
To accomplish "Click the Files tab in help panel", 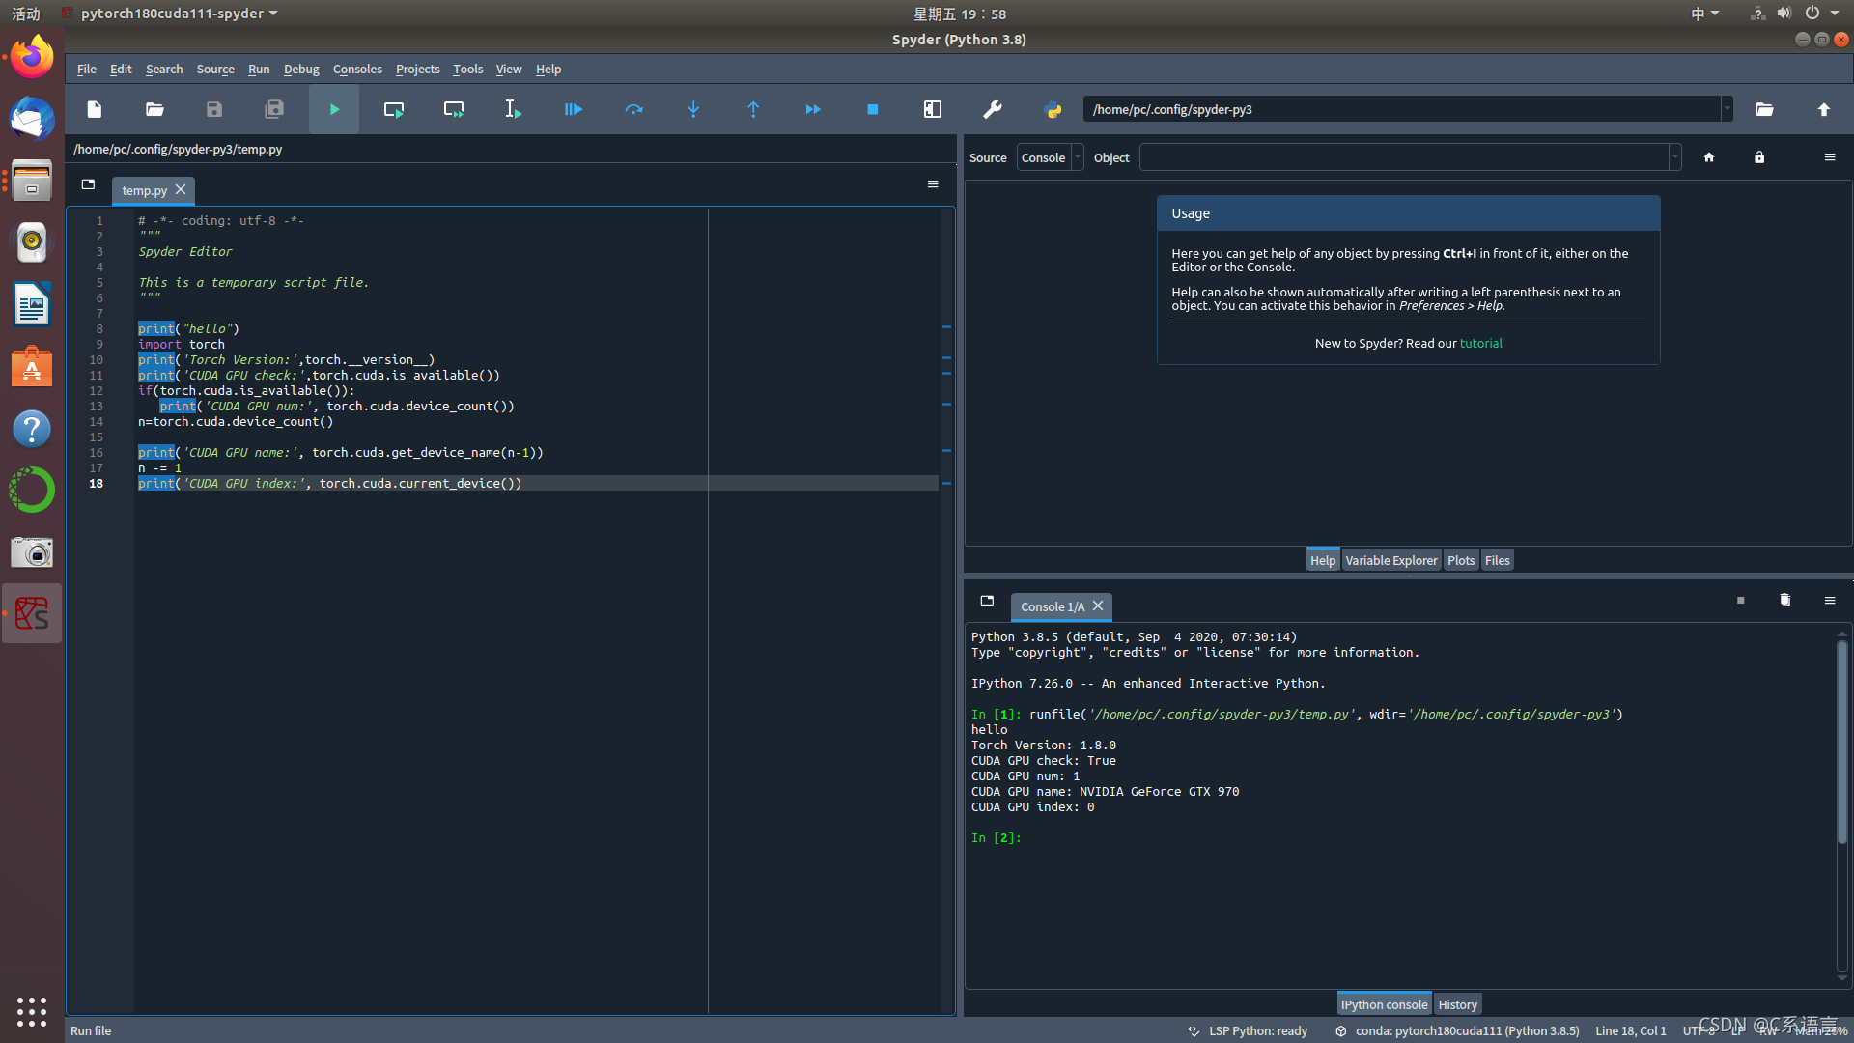I will 1496,560.
